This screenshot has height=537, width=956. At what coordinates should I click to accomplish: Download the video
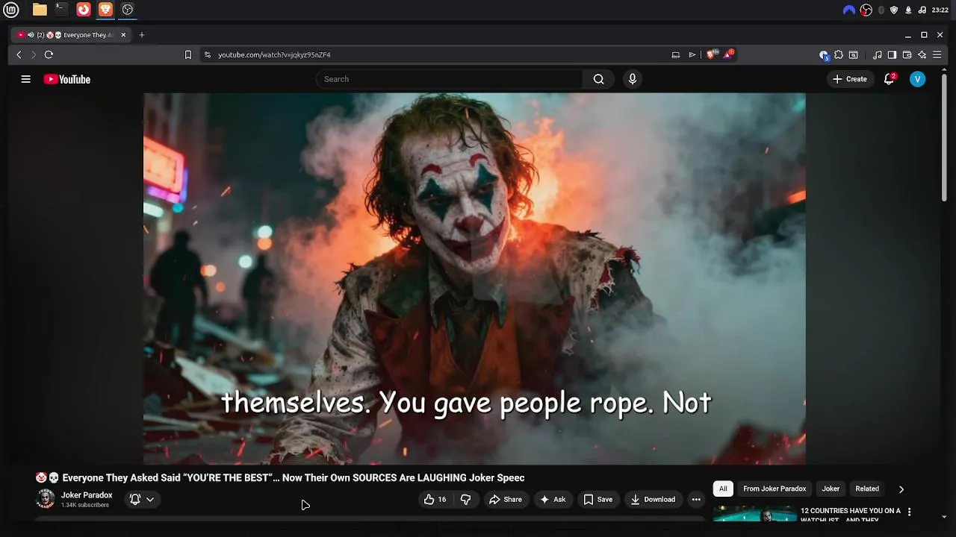click(653, 500)
